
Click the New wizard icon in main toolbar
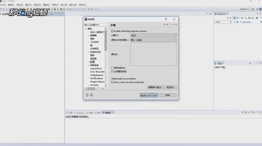click(1, 9)
